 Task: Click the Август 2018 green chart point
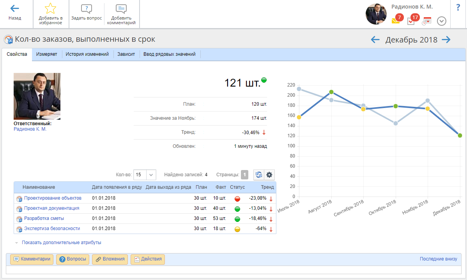pos(331,92)
